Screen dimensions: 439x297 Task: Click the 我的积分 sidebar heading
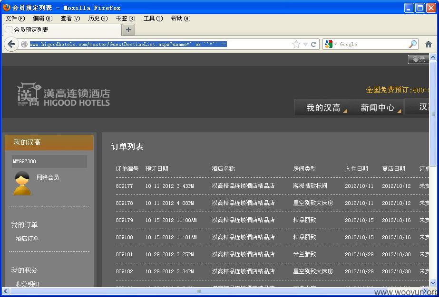point(24,270)
